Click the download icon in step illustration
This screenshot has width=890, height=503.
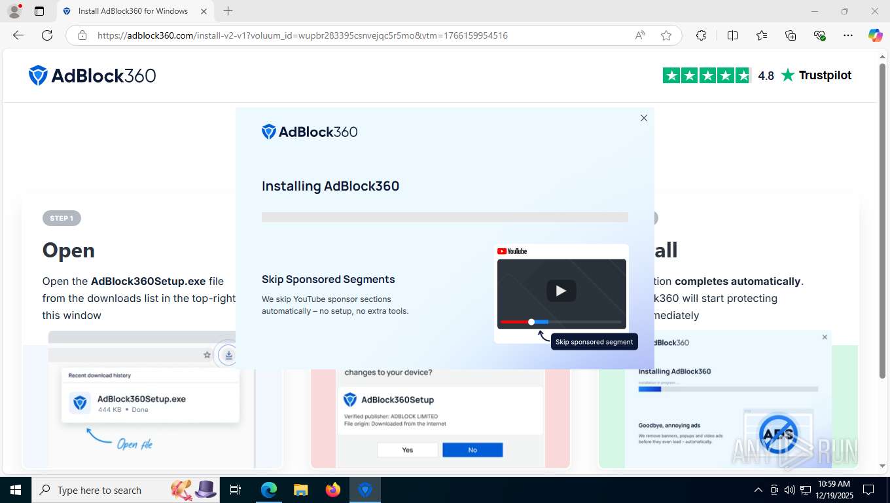(228, 355)
